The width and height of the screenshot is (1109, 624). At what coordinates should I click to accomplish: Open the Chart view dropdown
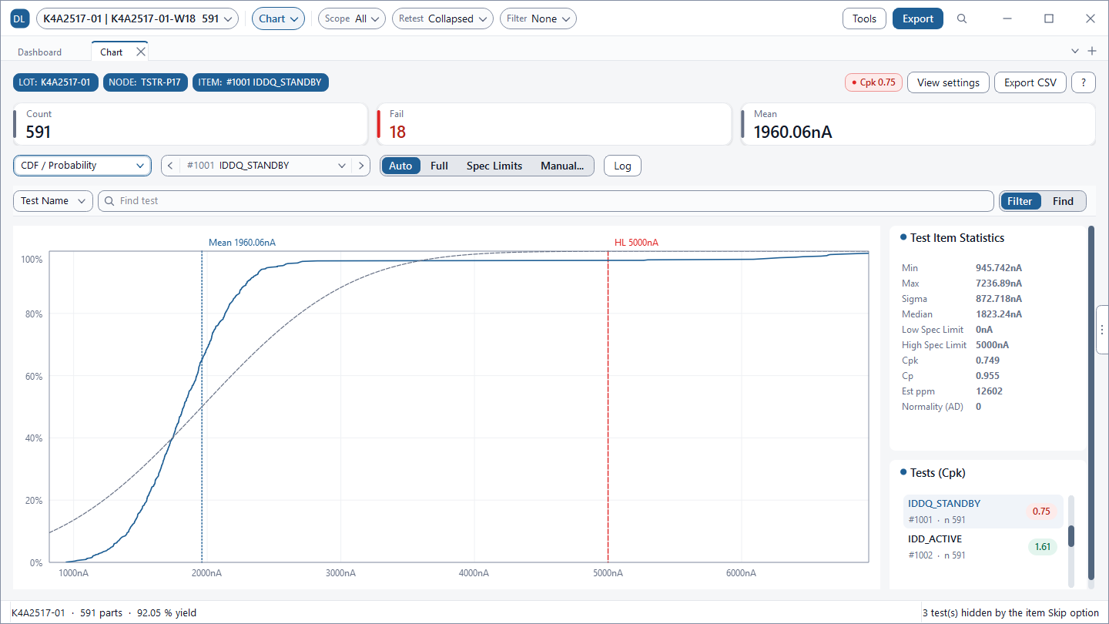pos(279,19)
